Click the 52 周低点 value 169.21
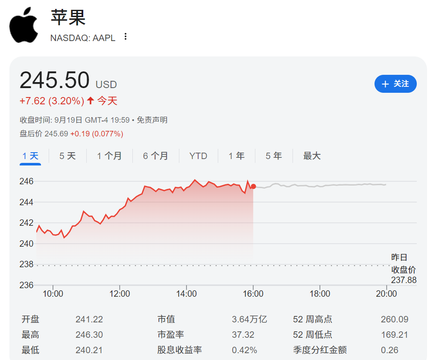The width and height of the screenshot is (436, 360). click(x=395, y=334)
